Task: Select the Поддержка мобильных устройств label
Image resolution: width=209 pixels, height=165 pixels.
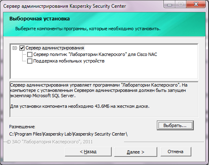Action: point(69,61)
